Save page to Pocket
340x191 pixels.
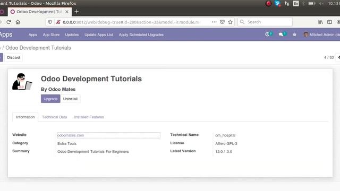pyautogui.click(x=222, y=22)
